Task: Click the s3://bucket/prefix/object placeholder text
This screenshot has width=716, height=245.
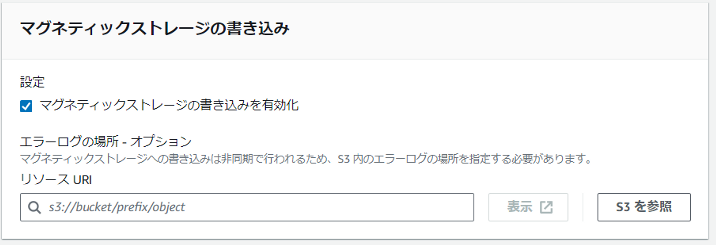Action: point(117,207)
